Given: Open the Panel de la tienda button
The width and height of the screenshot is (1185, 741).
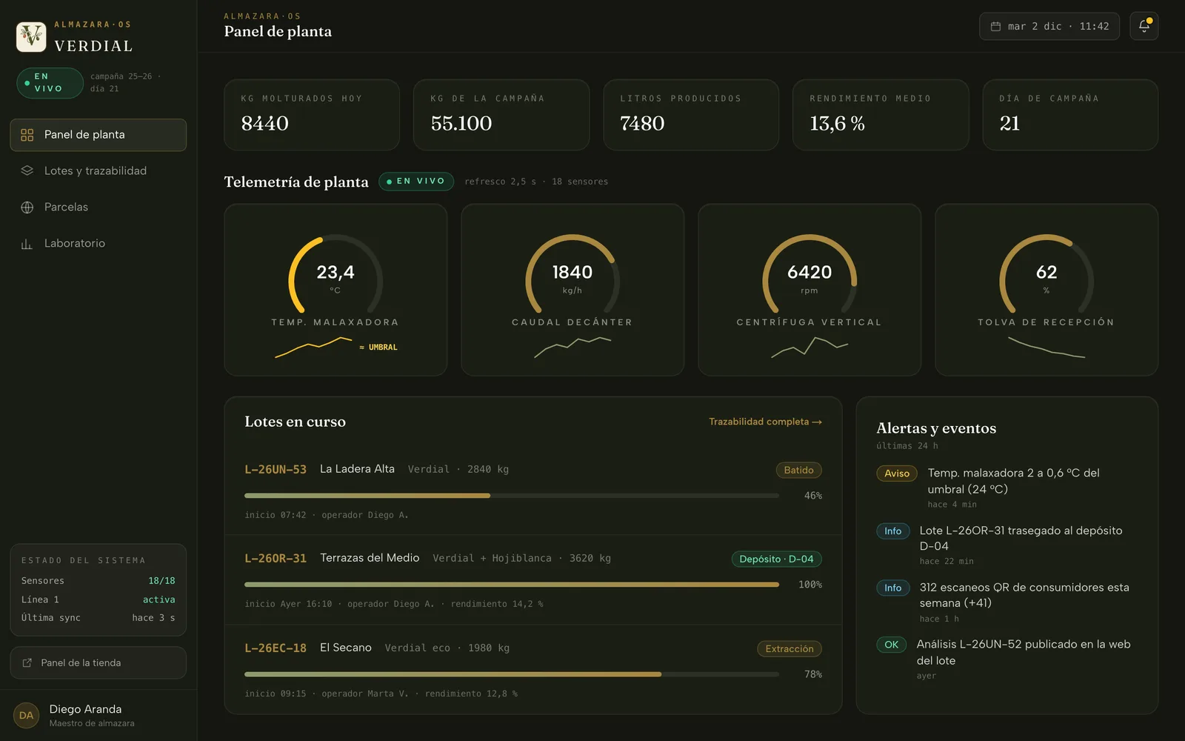Looking at the screenshot, I should click(98, 662).
